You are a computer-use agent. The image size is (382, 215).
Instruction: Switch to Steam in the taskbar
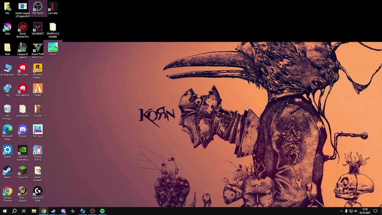53,211
